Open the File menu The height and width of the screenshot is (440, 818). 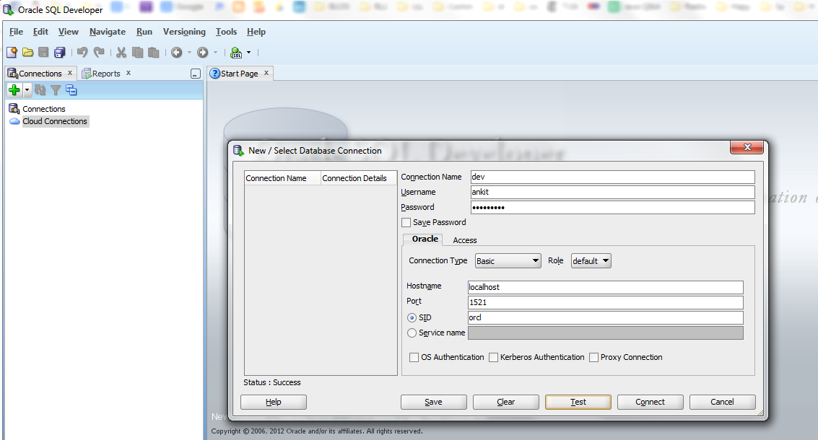tap(16, 32)
